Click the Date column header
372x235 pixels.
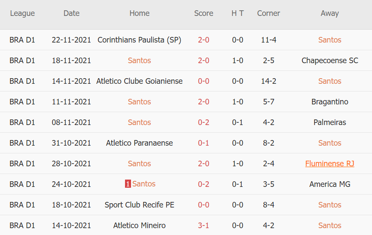(71, 13)
